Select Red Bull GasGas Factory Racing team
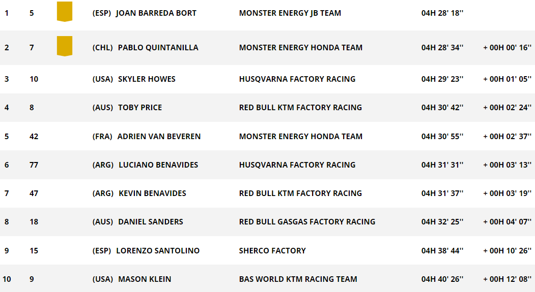535x292 pixels. point(307,222)
